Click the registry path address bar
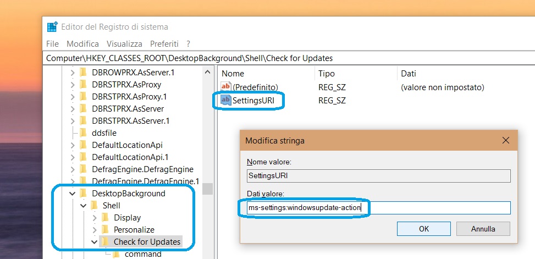The image size is (535, 259). coord(290,58)
